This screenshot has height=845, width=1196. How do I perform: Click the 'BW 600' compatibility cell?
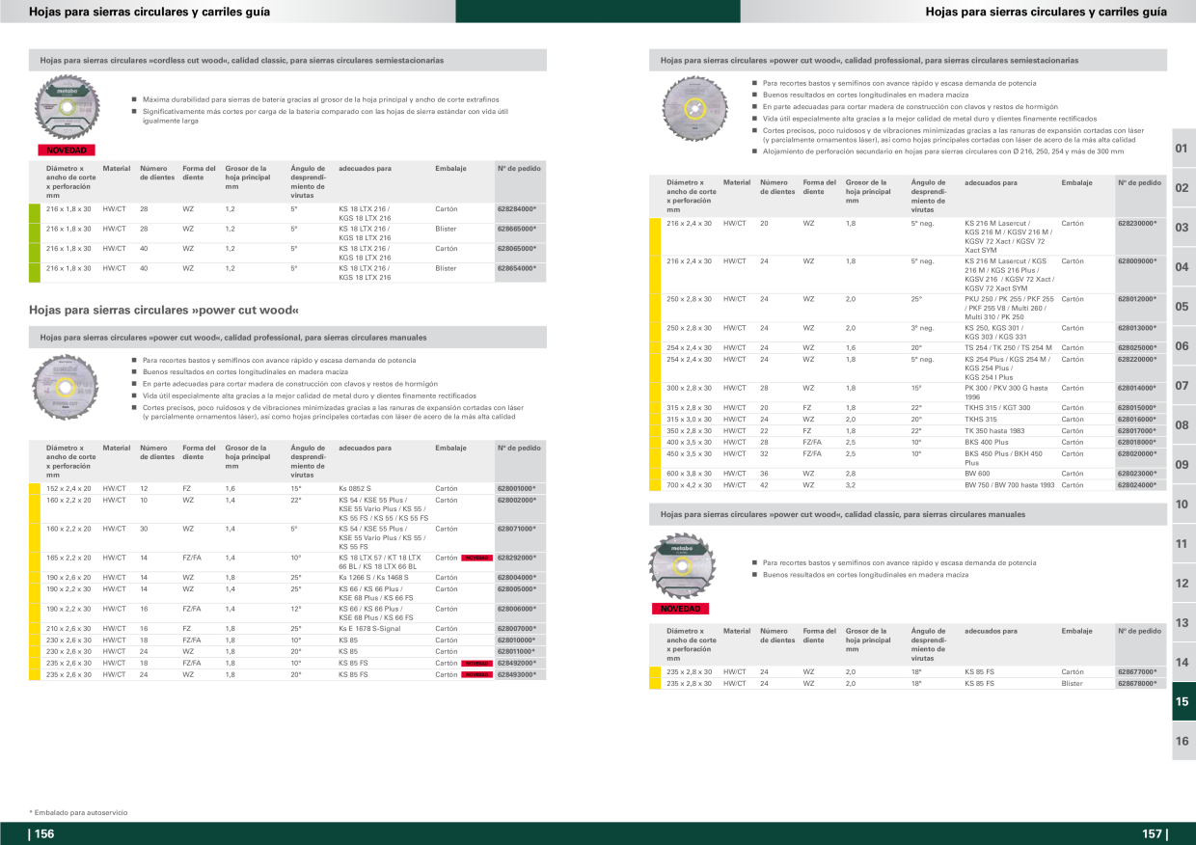pyautogui.click(x=977, y=474)
